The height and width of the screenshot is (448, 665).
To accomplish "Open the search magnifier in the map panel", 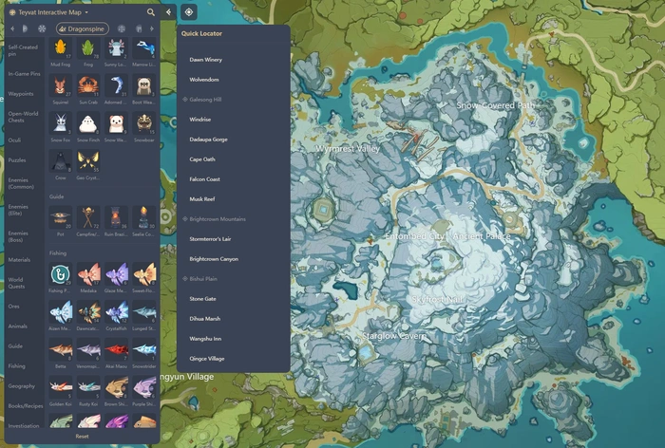I will (x=150, y=12).
